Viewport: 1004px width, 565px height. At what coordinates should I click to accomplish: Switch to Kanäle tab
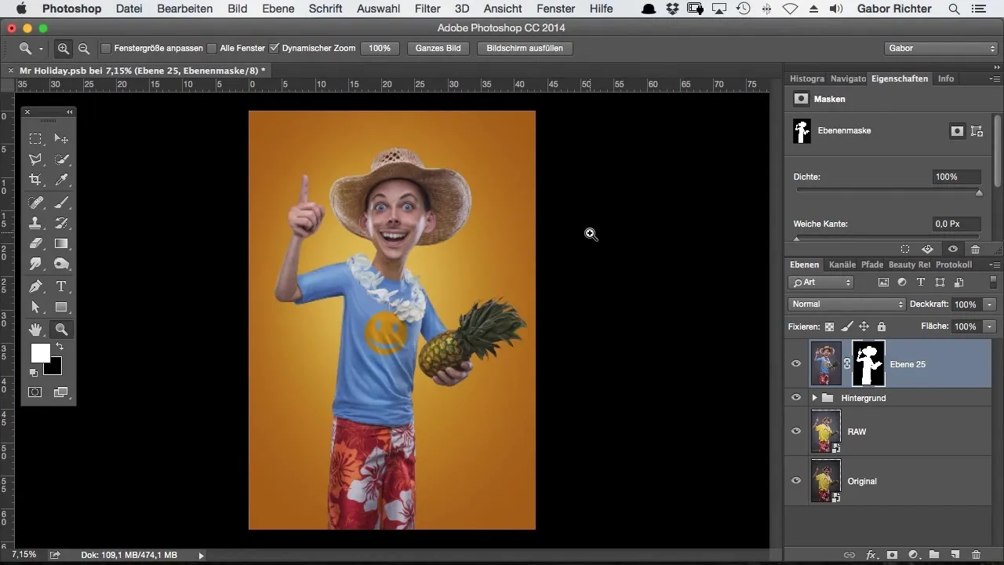point(842,265)
